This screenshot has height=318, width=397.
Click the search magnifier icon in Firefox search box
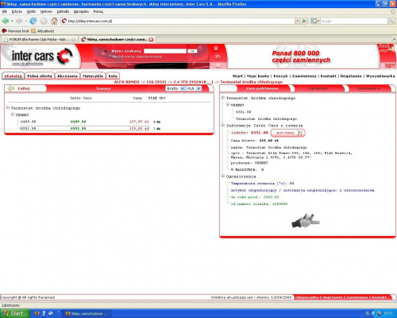pos(391,21)
